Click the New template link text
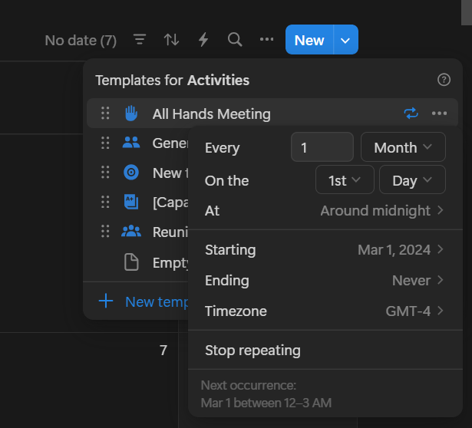The height and width of the screenshot is (428, 472). (x=157, y=302)
